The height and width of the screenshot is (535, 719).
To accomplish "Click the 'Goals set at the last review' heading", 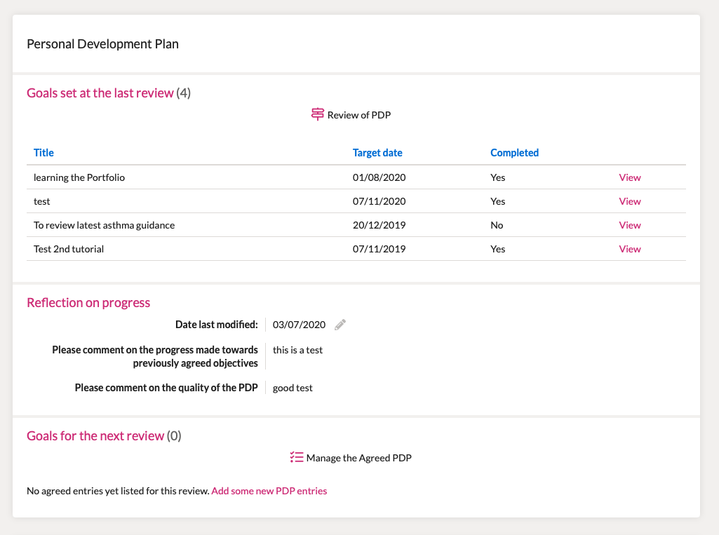I will pyautogui.click(x=100, y=93).
